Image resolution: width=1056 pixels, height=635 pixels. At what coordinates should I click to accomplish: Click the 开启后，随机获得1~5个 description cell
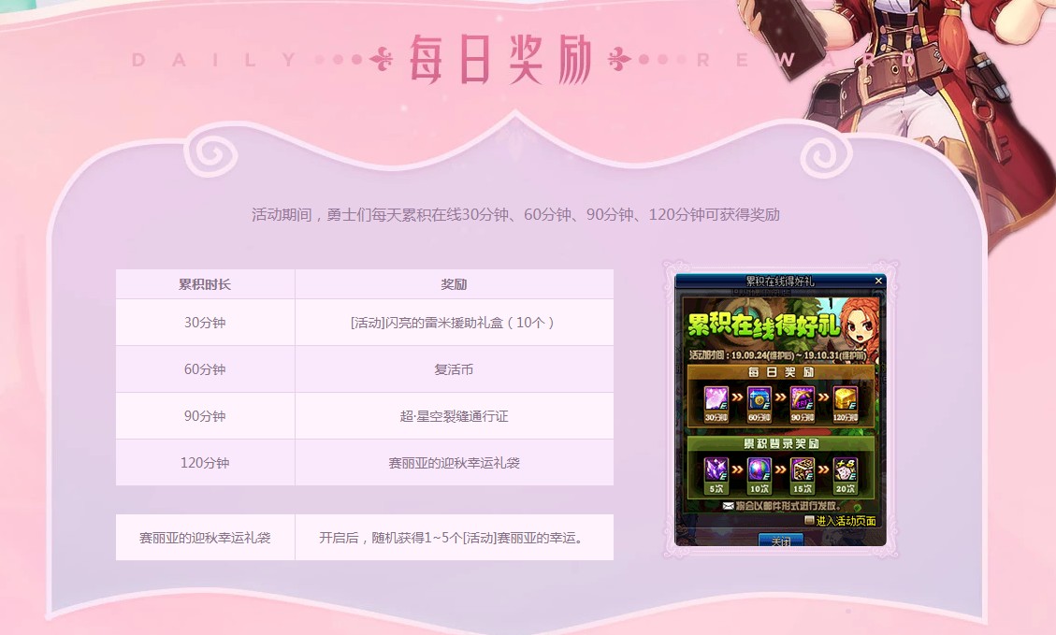point(454,538)
